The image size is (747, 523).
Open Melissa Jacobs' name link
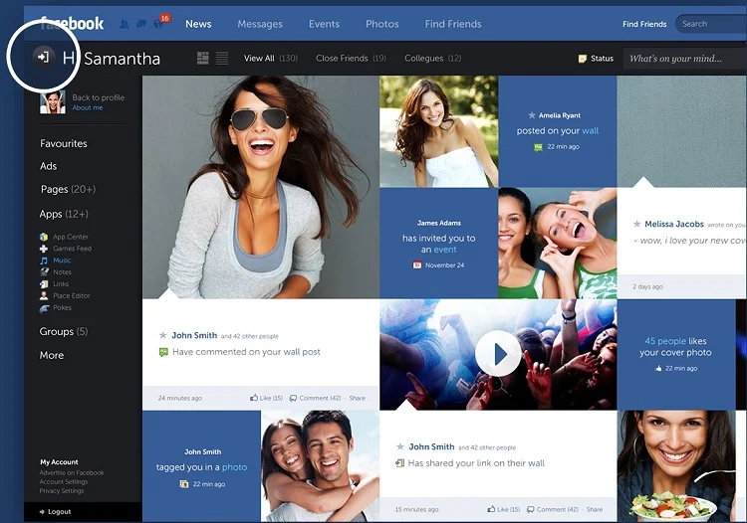coord(673,224)
